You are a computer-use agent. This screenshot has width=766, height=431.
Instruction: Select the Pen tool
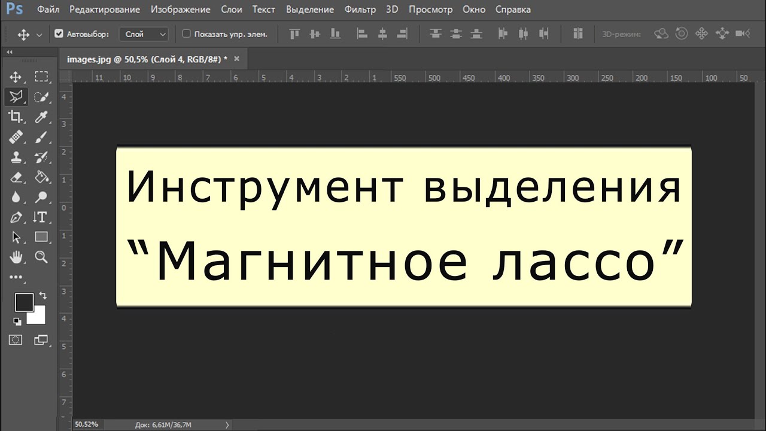tap(16, 217)
